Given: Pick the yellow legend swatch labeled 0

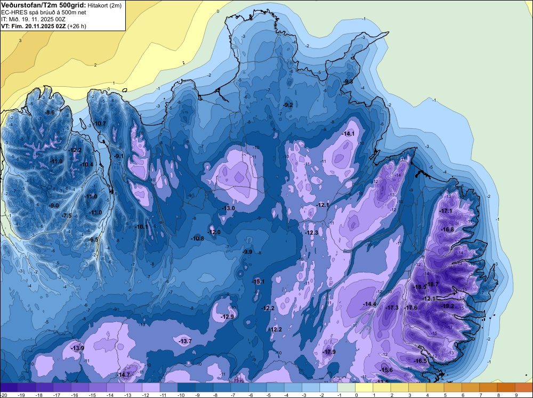Looking at the screenshot, I should tap(364, 387).
